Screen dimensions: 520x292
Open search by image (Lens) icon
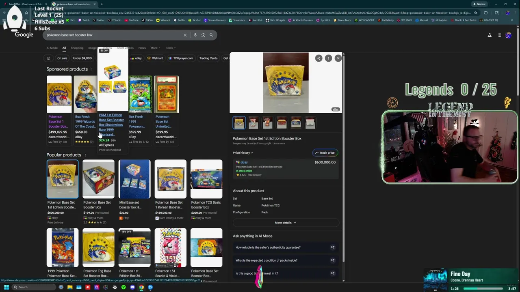tap(203, 35)
